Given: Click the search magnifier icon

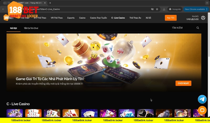Looking at the screenshot, I should click(198, 28).
